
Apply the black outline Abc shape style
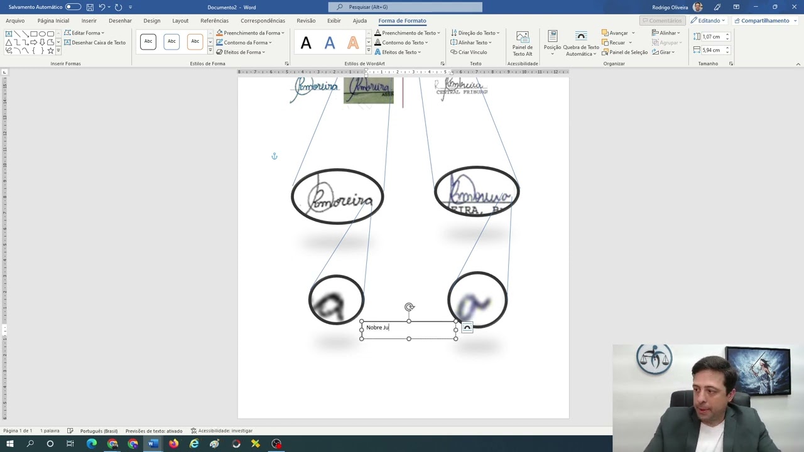pos(148,41)
